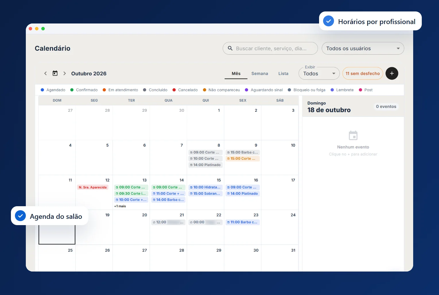
Task: Click blue check icon beside Agenda do salão
Action: point(20,216)
